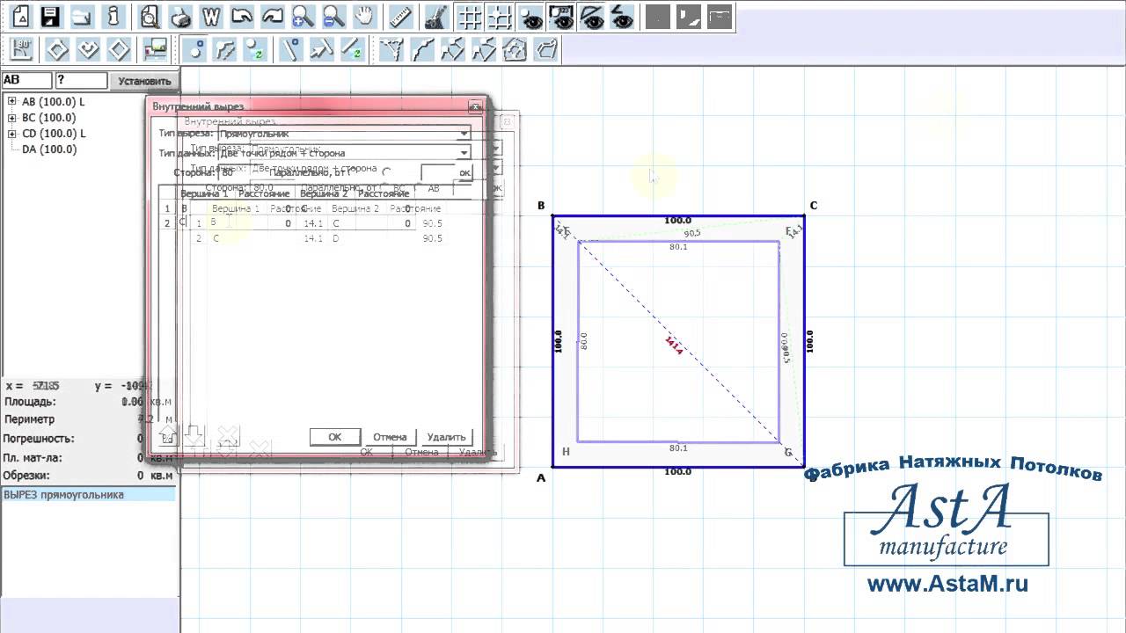This screenshot has width=1126, height=633.
Task: Toggle the first eye visibility icon
Action: click(x=530, y=16)
